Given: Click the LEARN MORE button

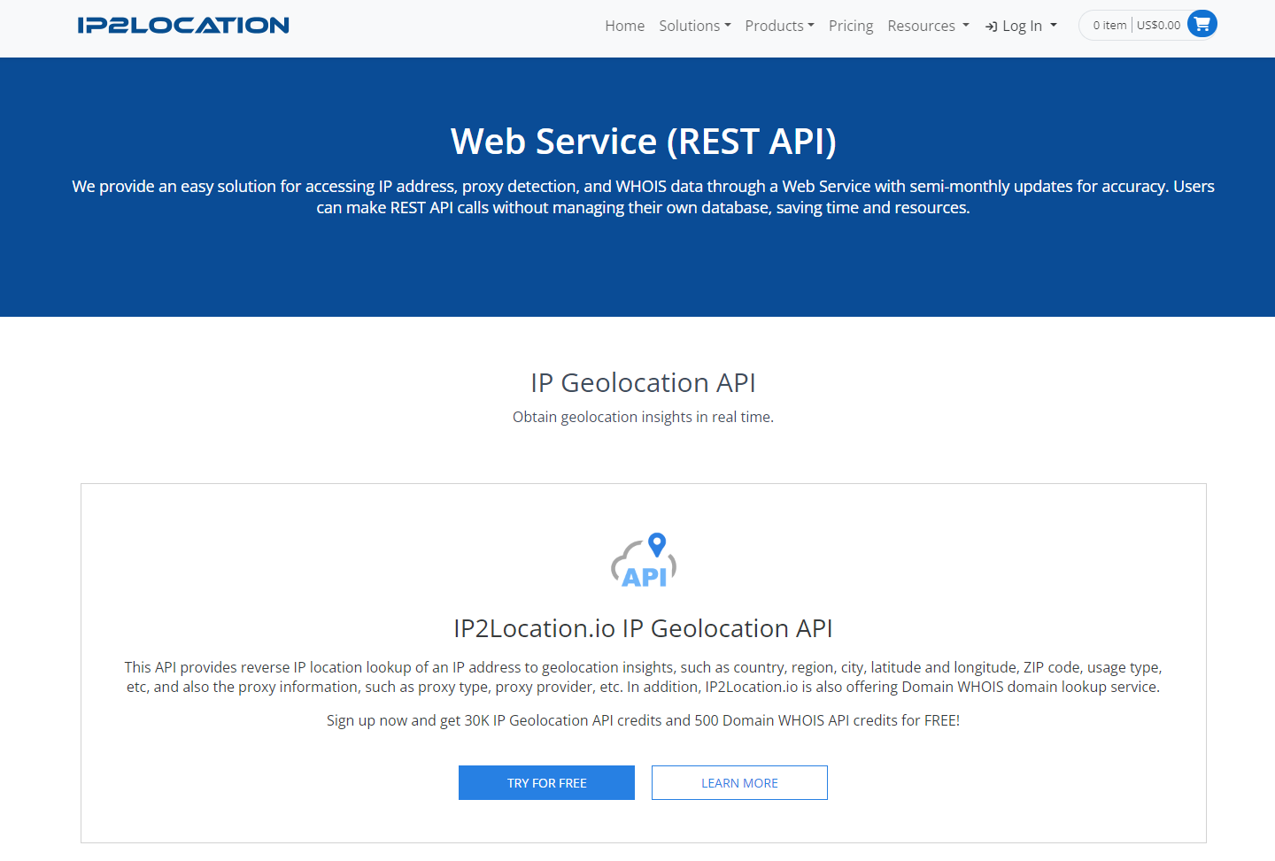Looking at the screenshot, I should pos(739,782).
